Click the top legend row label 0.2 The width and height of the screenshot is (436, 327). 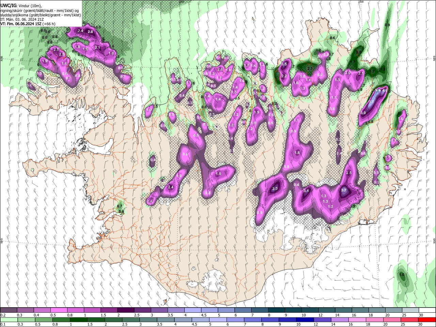[3, 315]
